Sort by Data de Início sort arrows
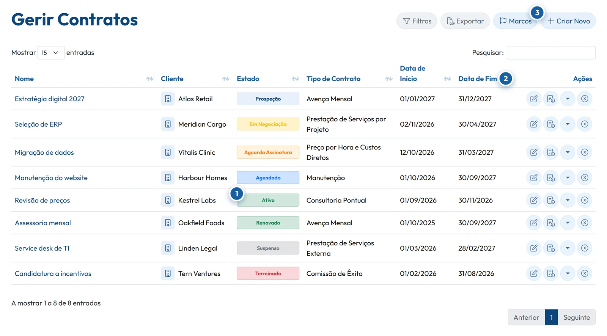607x336 pixels. coord(447,79)
